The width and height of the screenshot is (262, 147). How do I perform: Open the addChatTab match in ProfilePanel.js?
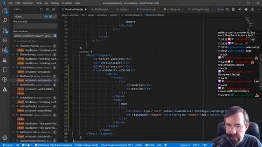pos(36,89)
